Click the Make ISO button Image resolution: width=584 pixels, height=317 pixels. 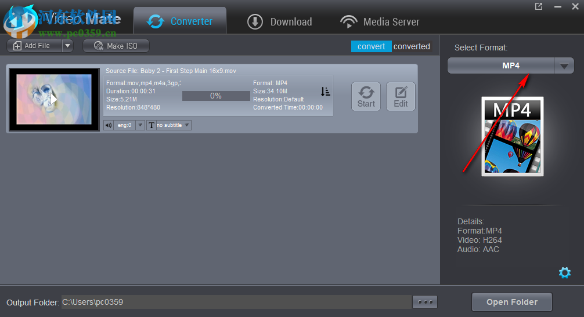pos(116,46)
